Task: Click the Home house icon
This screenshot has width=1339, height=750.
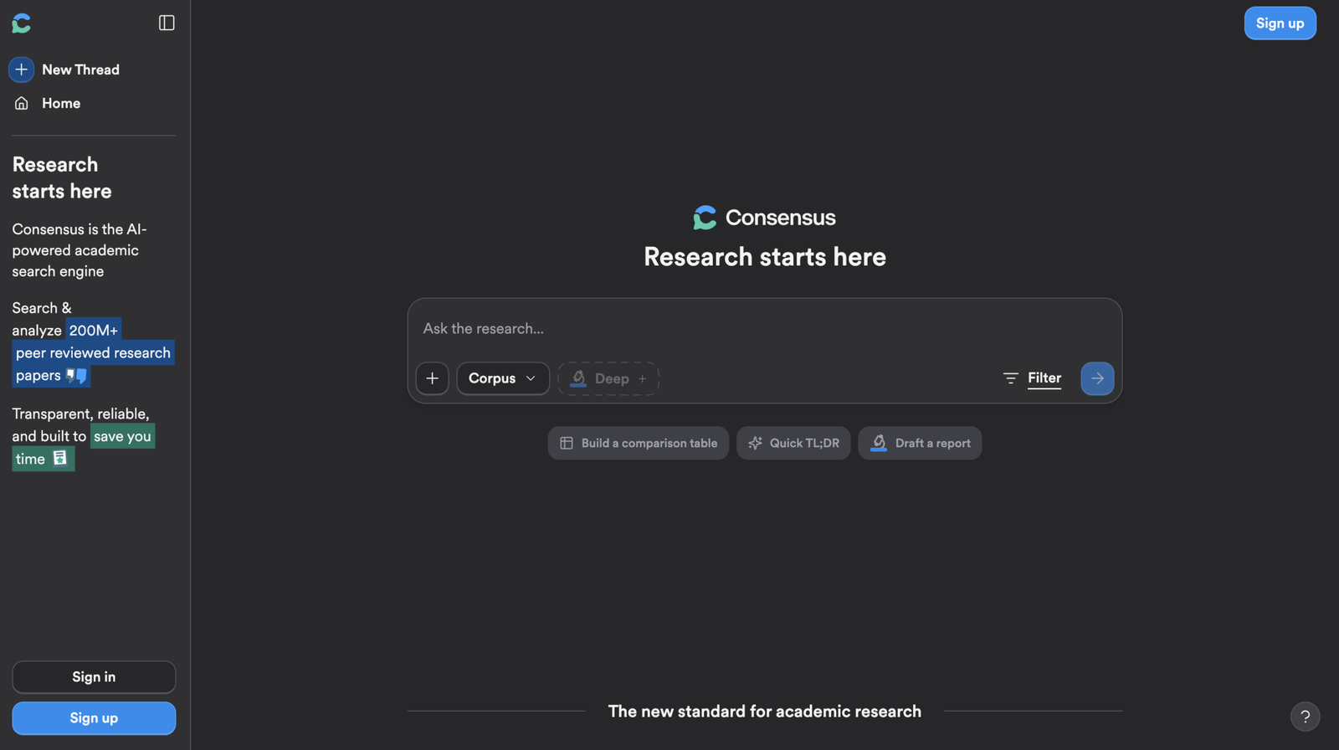Action: (22, 103)
